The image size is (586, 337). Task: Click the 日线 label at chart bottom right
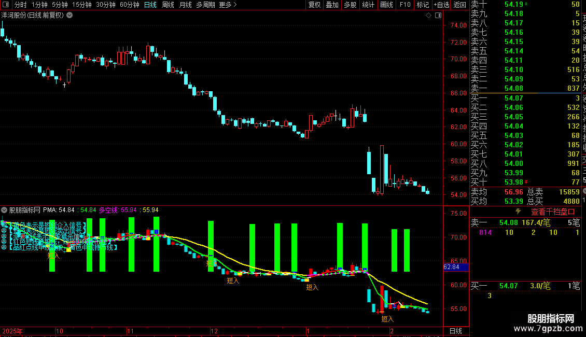455,331
